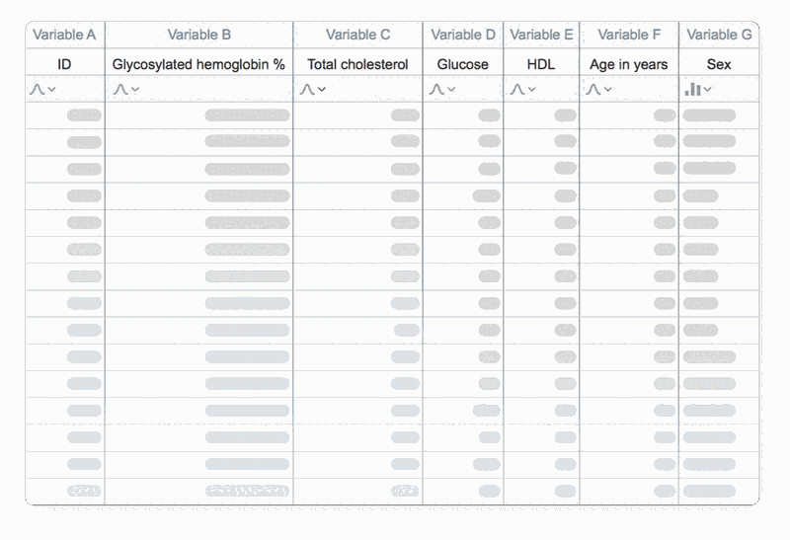Select the Variable E column header
Viewport: 790px width, 540px height.
coord(541,35)
